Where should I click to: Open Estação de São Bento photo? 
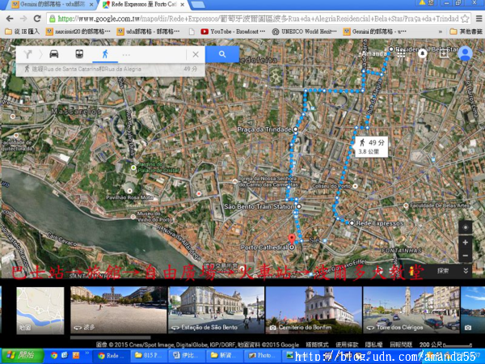click(216, 310)
